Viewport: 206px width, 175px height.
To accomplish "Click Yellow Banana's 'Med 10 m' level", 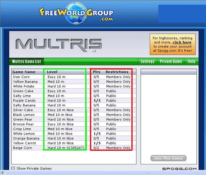I will coord(56,82).
